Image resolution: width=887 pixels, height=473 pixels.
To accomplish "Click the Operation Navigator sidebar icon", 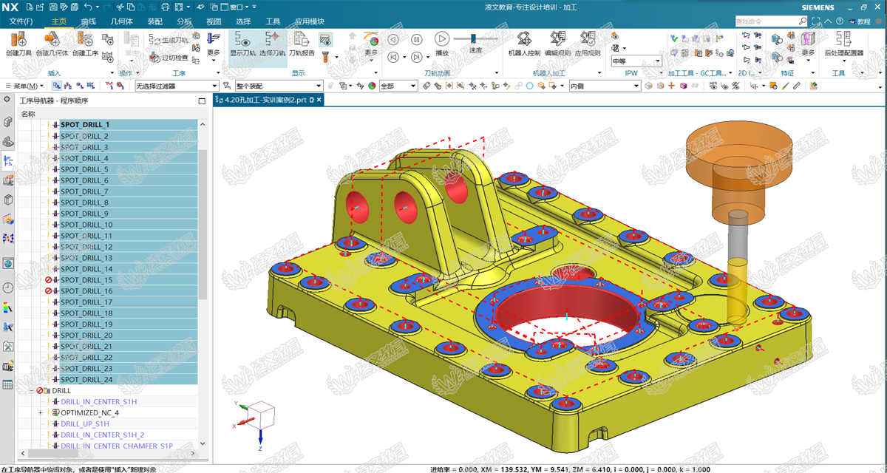I will (x=8, y=160).
